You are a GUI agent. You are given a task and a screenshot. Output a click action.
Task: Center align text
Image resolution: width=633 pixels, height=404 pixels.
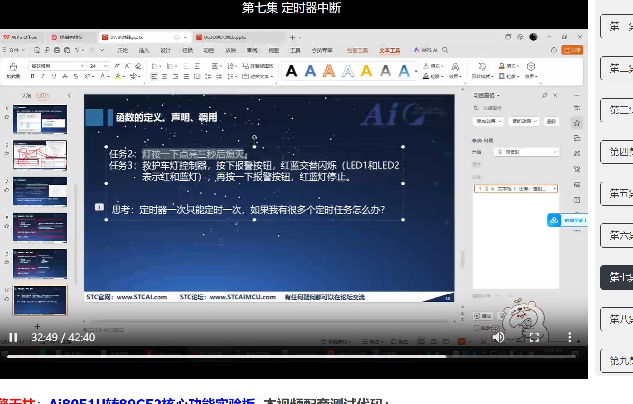pyautogui.click(x=164, y=76)
